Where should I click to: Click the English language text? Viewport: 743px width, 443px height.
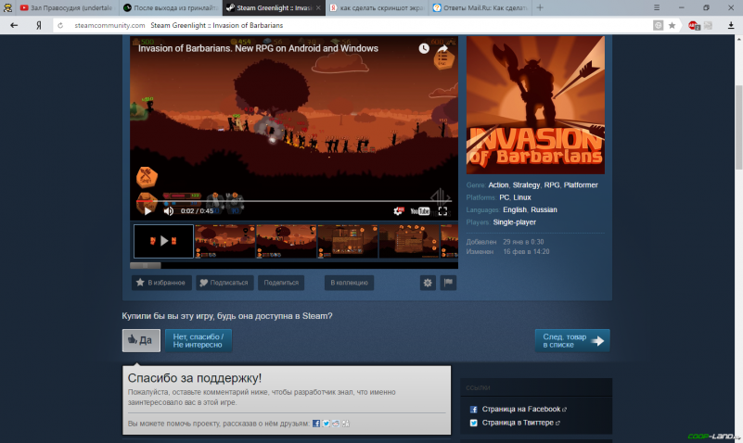tap(515, 209)
